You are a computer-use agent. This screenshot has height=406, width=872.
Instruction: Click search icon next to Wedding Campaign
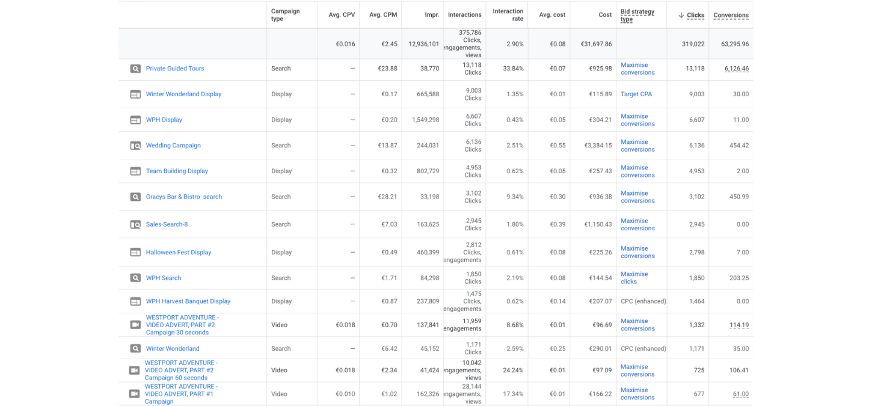pyautogui.click(x=135, y=146)
